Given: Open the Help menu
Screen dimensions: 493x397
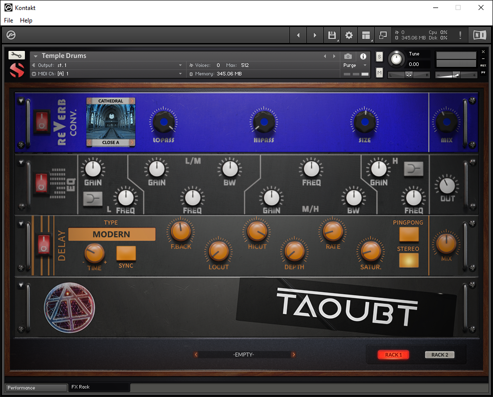Looking at the screenshot, I should pyautogui.click(x=26, y=20).
